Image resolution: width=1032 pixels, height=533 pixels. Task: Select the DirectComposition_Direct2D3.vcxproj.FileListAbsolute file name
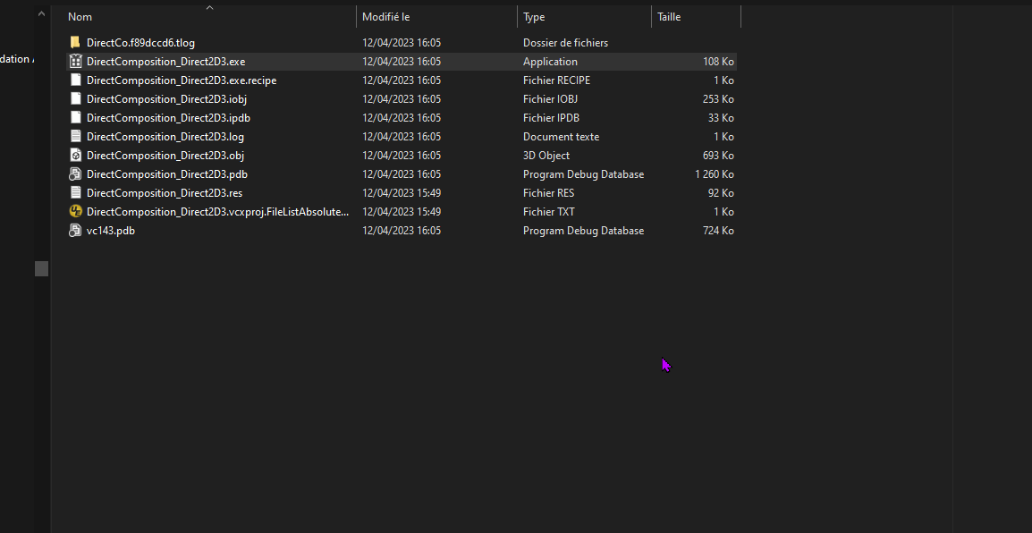[x=218, y=212]
